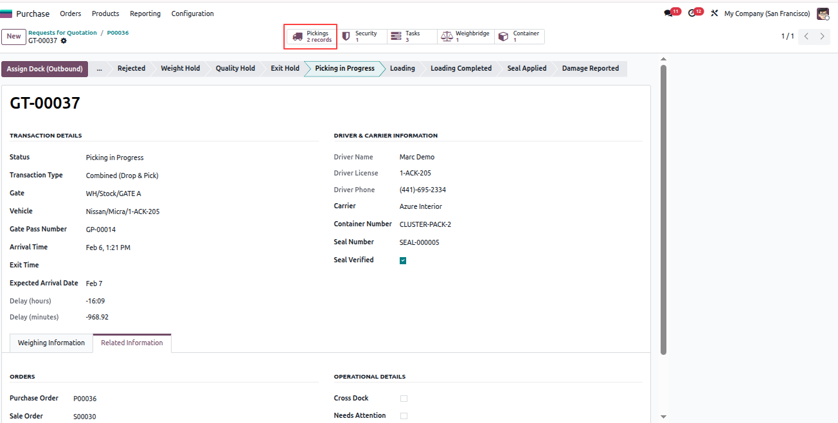Image resolution: width=838 pixels, height=423 pixels.
Task: Open the gear actions menu beside GT-00037
Action: click(64, 41)
